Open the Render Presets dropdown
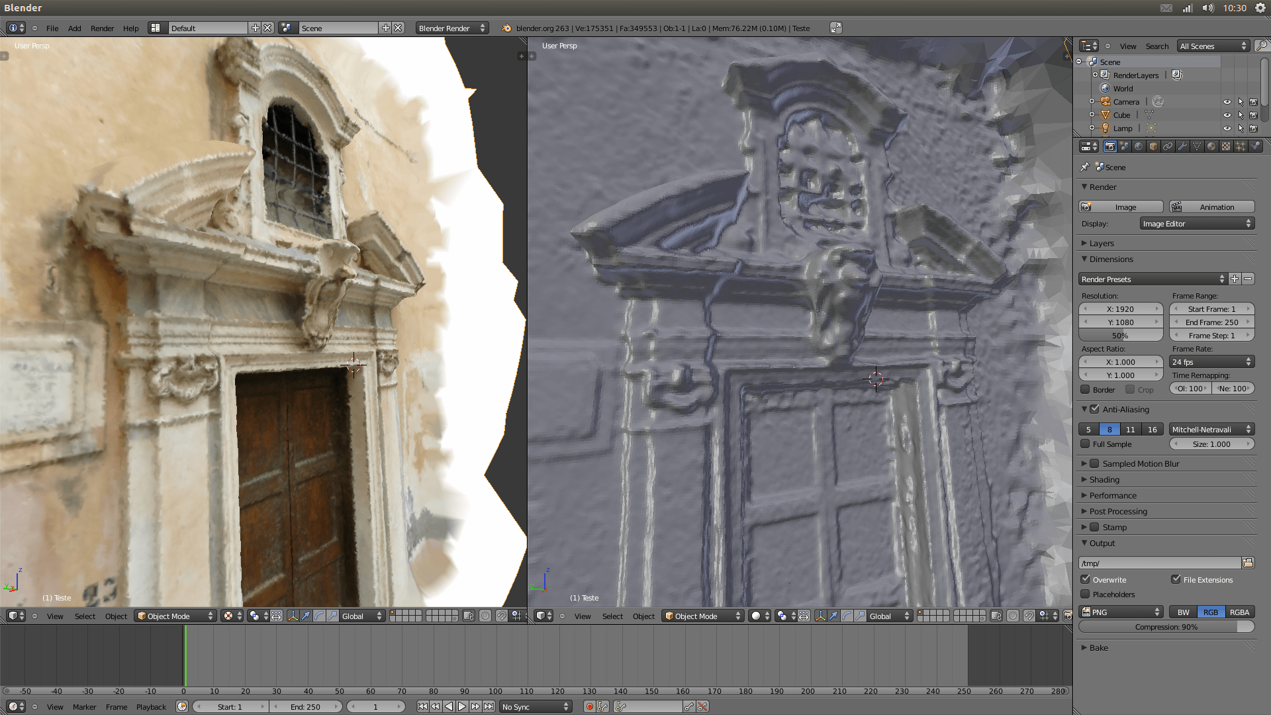Viewport: 1271px width, 715px height. [1153, 279]
